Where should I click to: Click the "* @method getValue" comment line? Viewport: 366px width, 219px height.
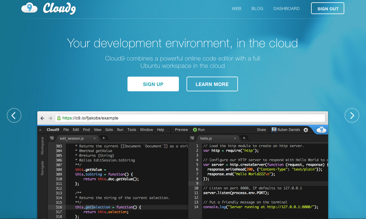(94, 151)
